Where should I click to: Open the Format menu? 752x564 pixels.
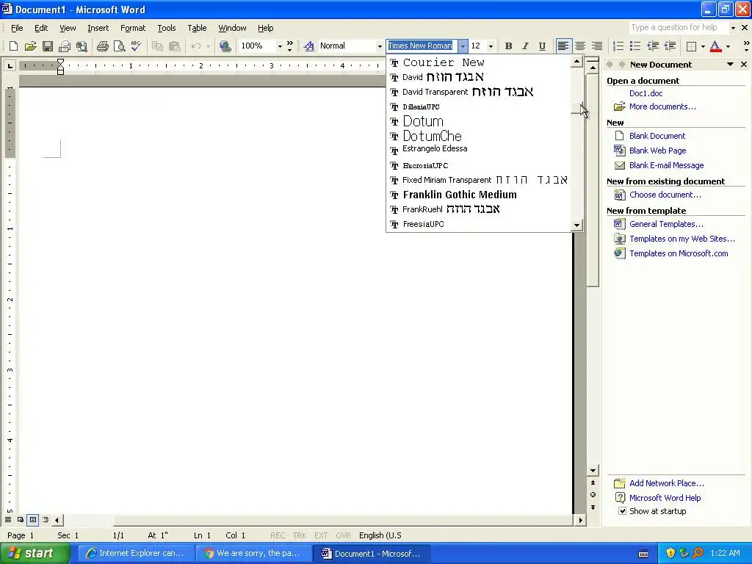133,28
